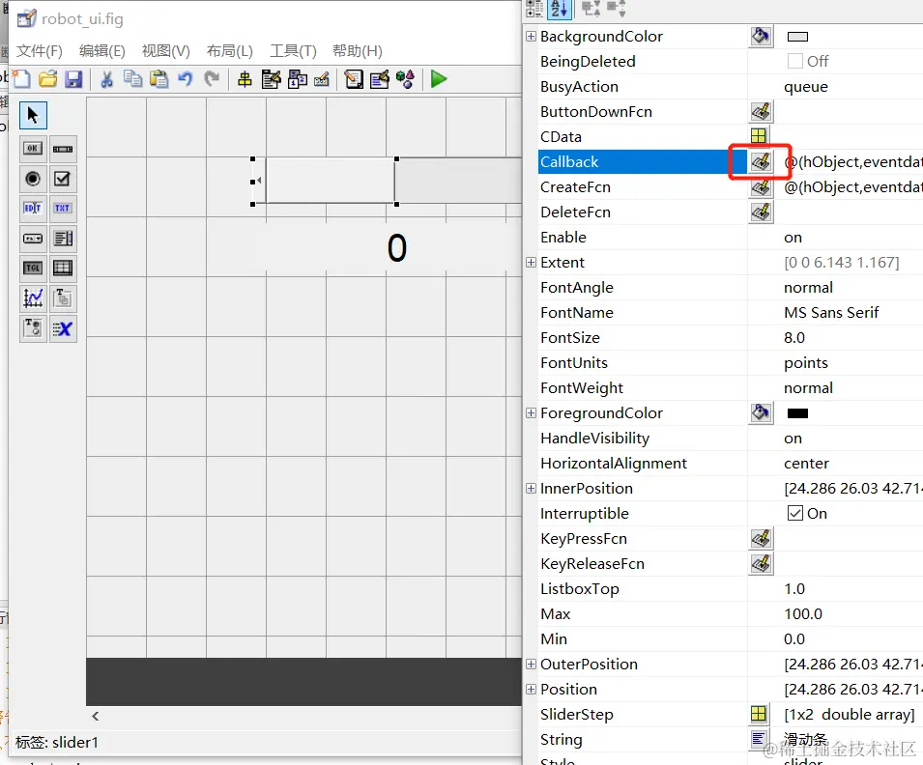Toggle the BeingDeleted Off checkbox
Screen dimensions: 923x765
click(x=794, y=61)
